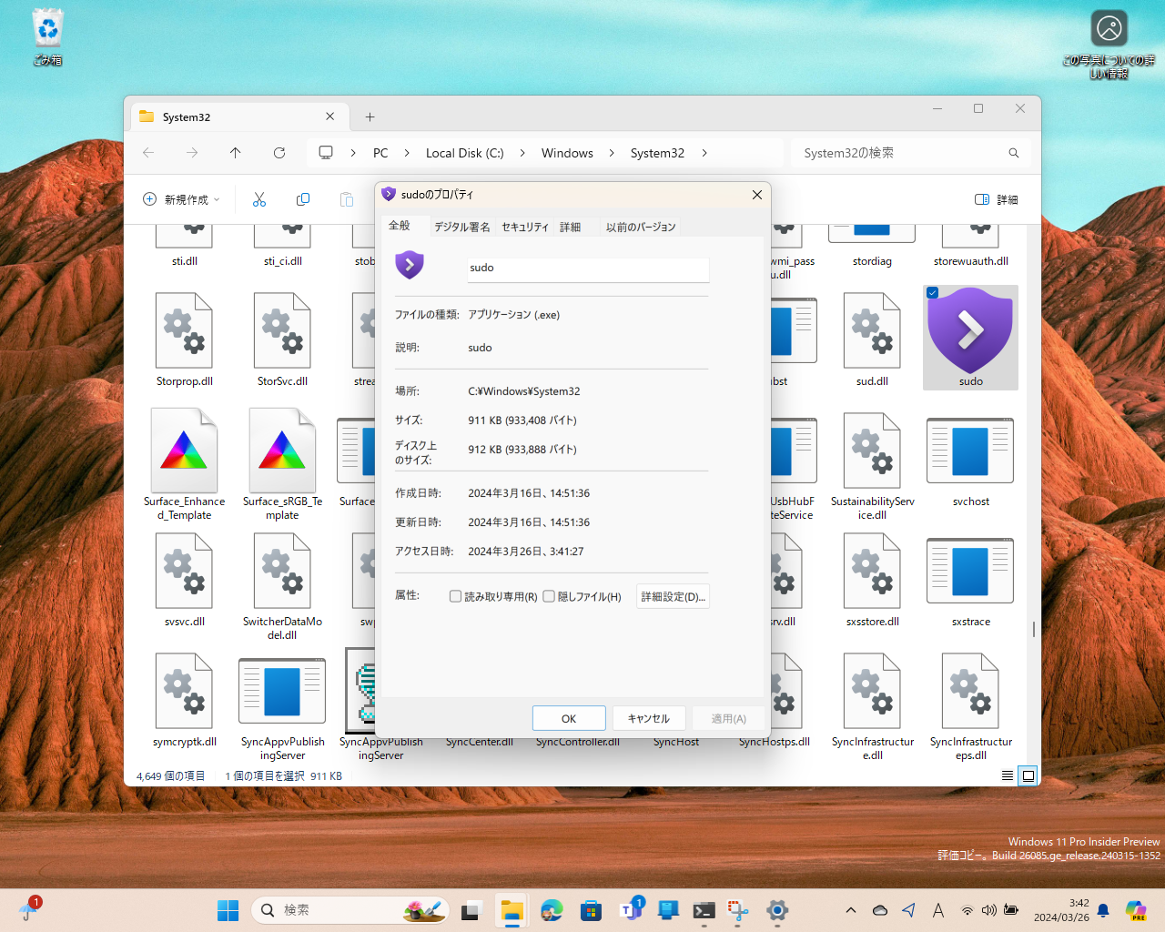Uncheck the selection checkbox on the sudo file
The width and height of the screenshot is (1165, 932).
point(932,293)
